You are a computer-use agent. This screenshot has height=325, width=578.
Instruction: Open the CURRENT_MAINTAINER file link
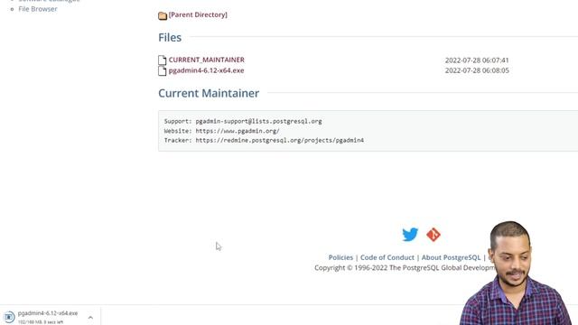coord(207,60)
